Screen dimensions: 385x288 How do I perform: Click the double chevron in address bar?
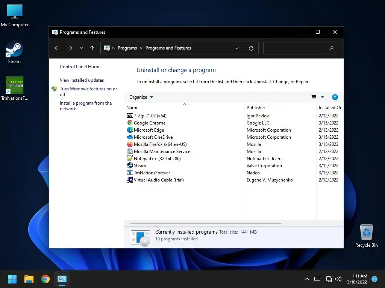click(113, 48)
